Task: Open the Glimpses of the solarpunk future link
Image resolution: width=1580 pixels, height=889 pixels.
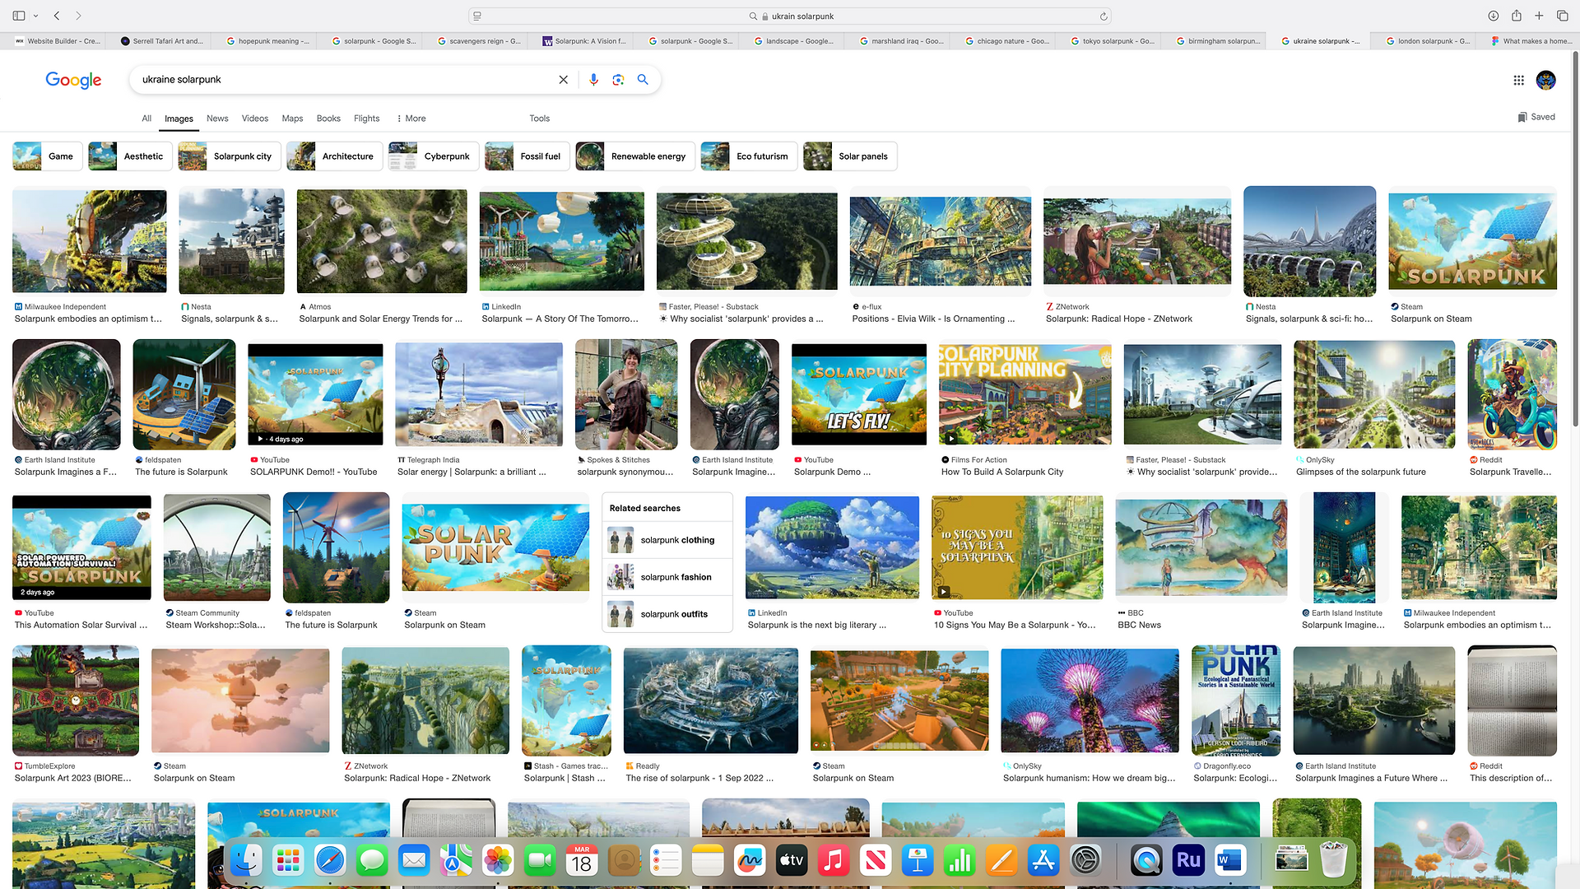Action: (1361, 472)
